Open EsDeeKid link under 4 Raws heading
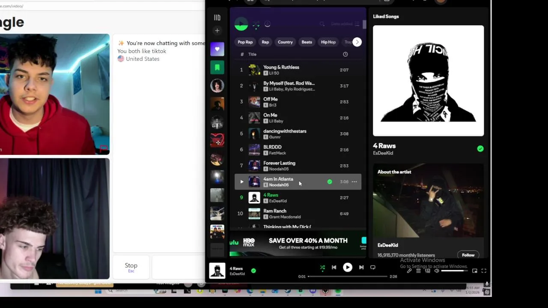The image size is (548, 308). point(383,153)
